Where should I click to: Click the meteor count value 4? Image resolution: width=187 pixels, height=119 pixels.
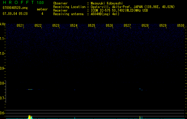tap(42, 14)
